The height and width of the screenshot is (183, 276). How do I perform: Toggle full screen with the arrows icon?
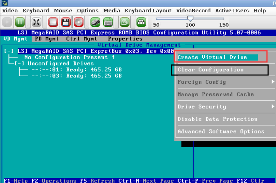(37, 22)
